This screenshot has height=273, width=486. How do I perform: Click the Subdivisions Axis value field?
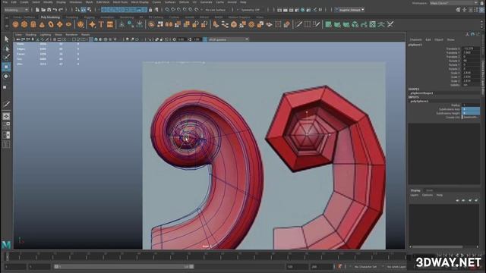[x=471, y=109]
